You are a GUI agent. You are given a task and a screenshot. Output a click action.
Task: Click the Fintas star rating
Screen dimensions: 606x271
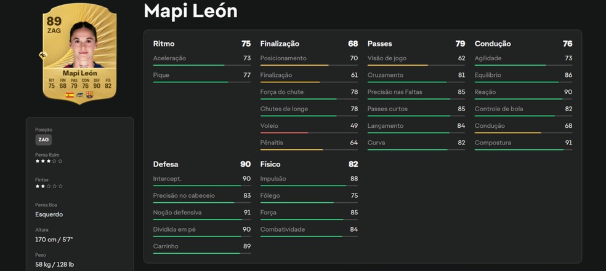(x=49, y=186)
